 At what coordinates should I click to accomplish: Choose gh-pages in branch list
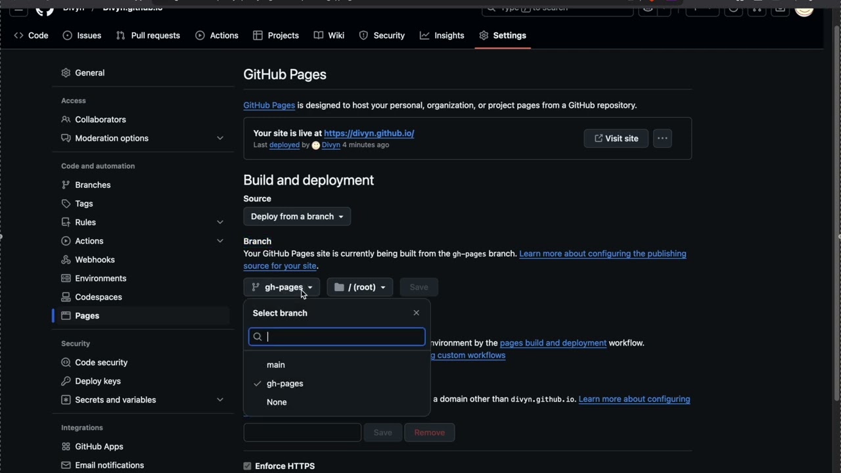coord(336,384)
